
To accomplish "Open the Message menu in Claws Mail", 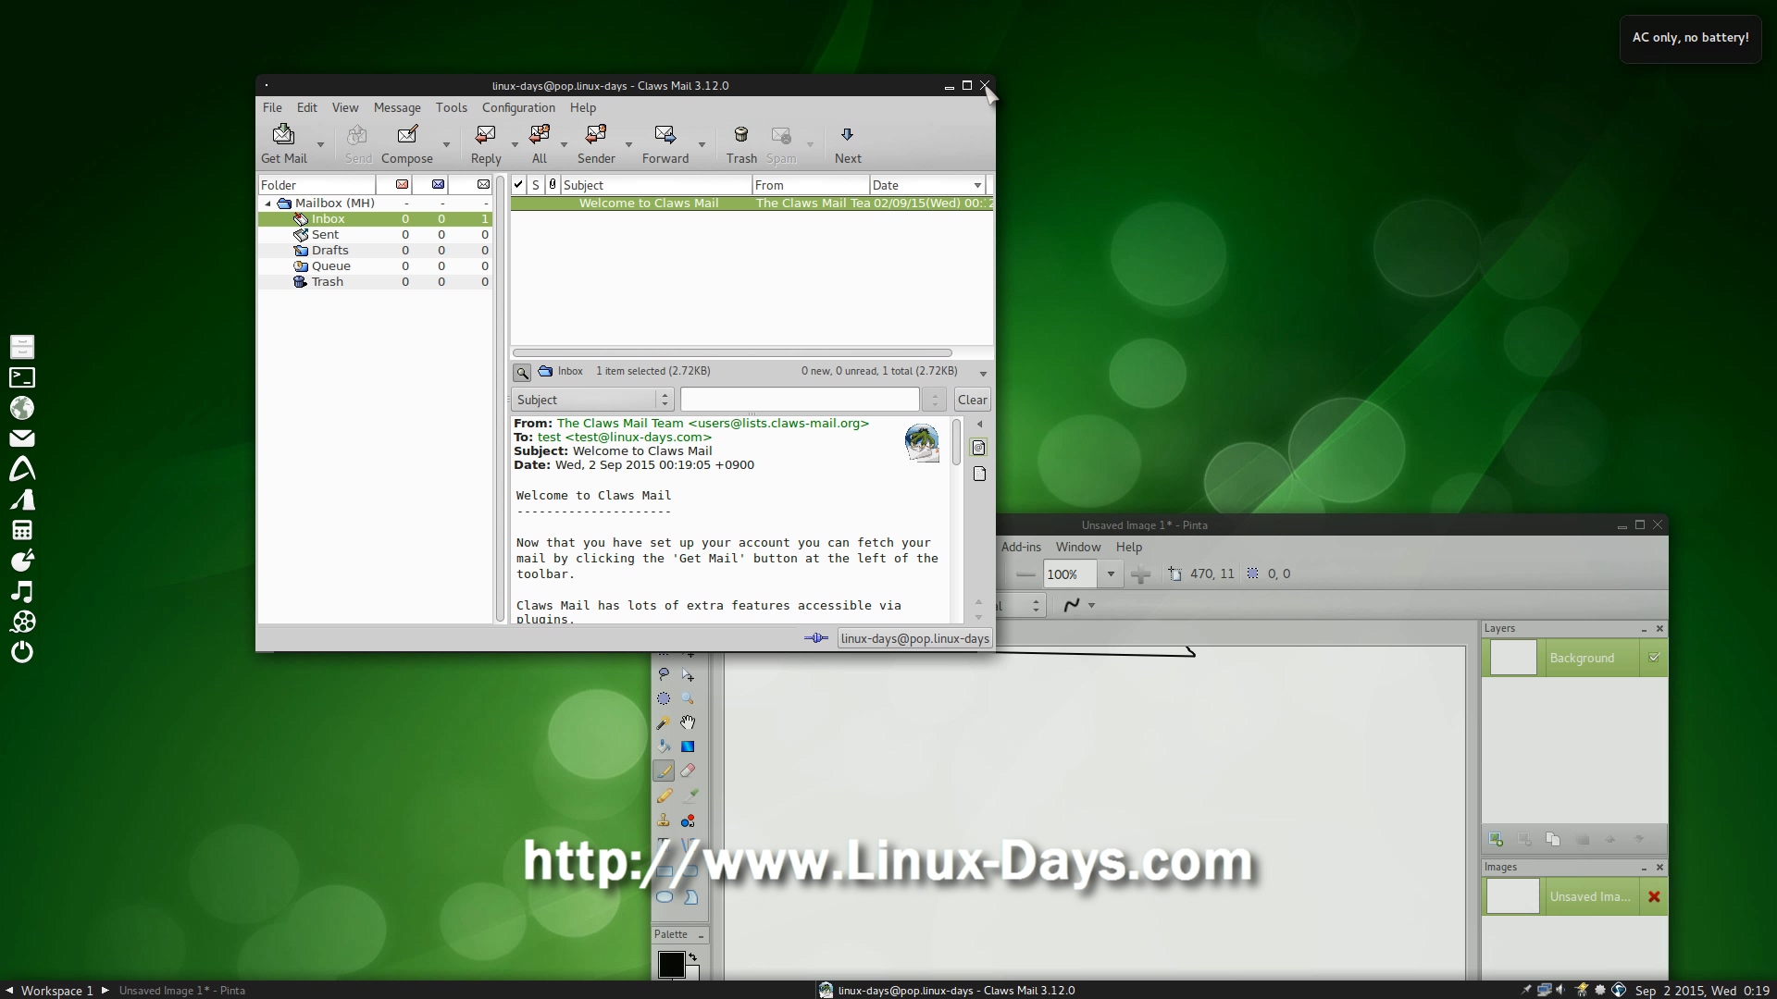I will click(x=397, y=107).
